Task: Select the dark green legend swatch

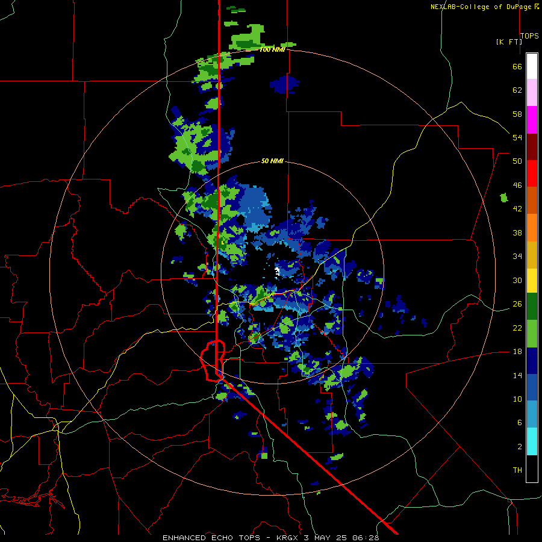Action: [532, 307]
